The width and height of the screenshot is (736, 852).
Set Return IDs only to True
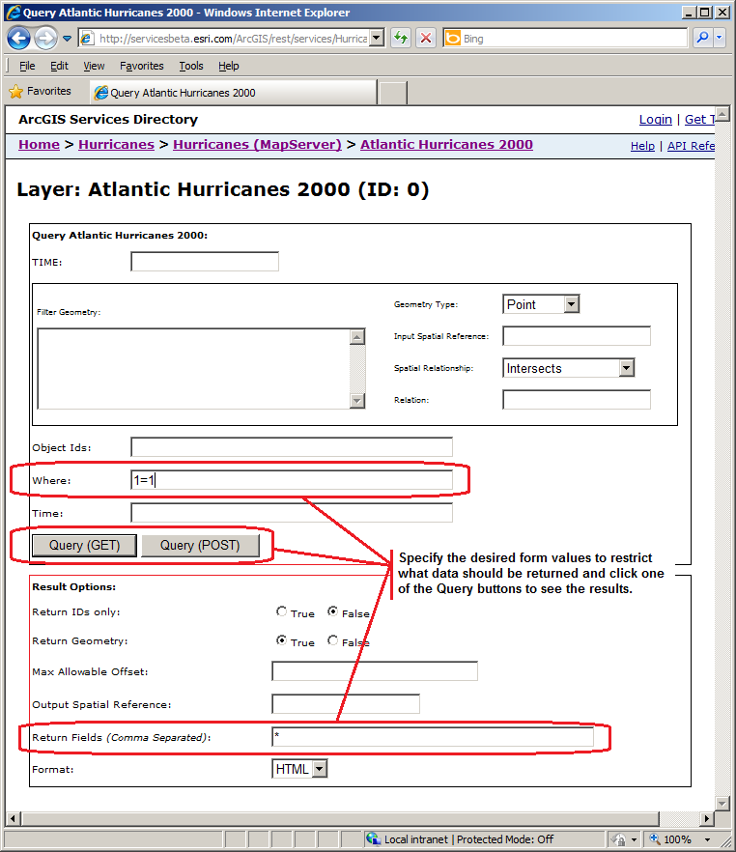point(281,611)
